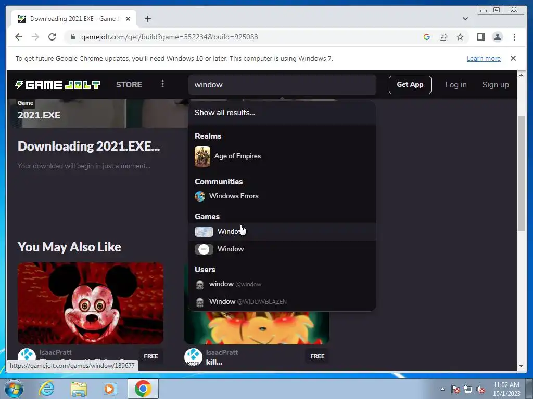Viewport: 533px width, 399px height.
Task: Click the Windows Errors community icon
Action: pyautogui.click(x=200, y=196)
